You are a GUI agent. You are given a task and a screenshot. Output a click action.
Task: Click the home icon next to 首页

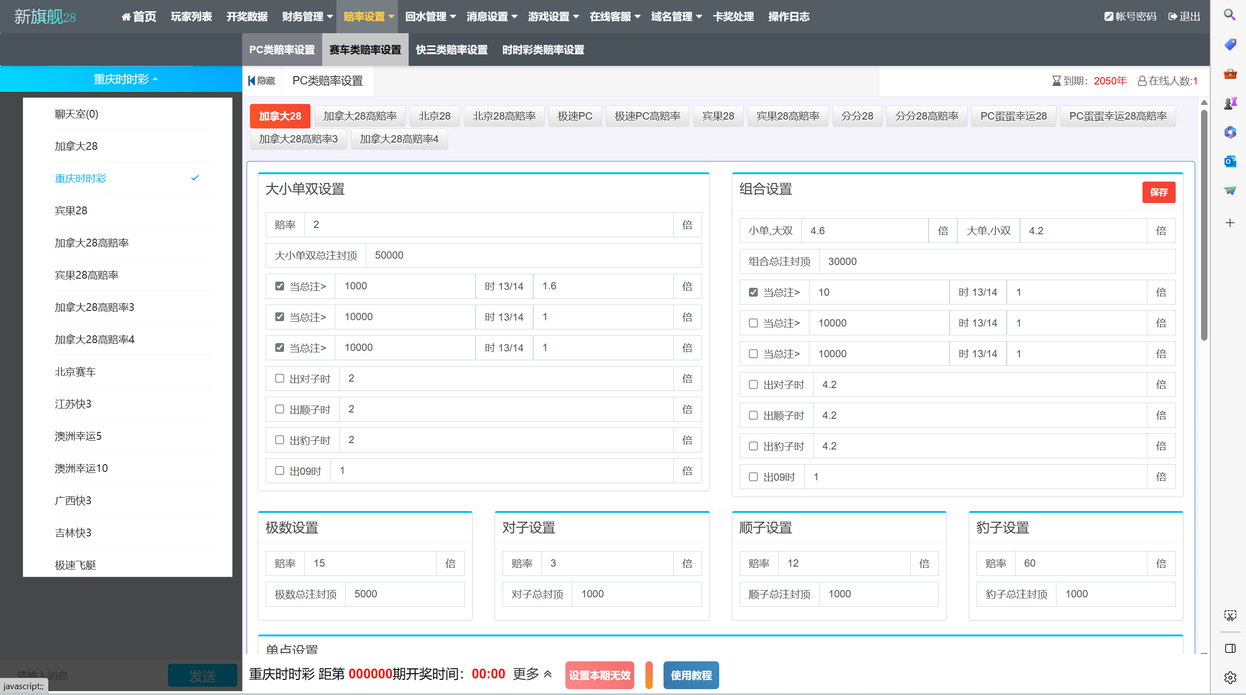point(126,17)
